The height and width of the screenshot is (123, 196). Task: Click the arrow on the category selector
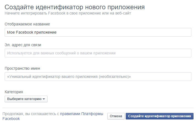[x=44, y=99]
